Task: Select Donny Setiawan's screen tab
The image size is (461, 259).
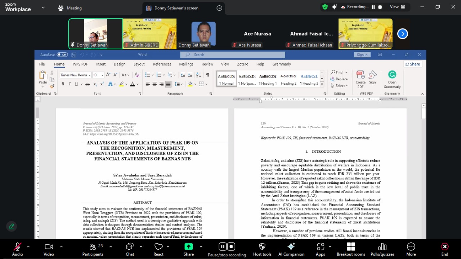Action: [176, 8]
